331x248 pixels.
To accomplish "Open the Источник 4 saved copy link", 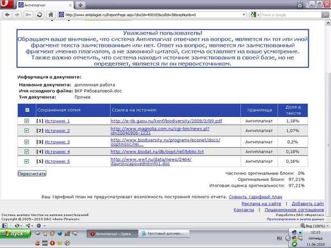I will [x=57, y=152].
